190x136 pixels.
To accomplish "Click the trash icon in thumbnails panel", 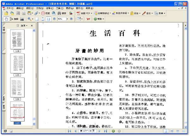I will pyautogui.click(x=18, y=26).
